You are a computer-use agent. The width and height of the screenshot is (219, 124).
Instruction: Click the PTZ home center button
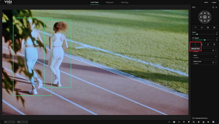[205, 17]
